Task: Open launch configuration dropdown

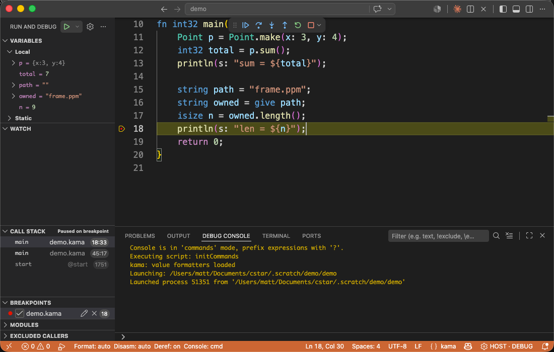Action: click(78, 27)
